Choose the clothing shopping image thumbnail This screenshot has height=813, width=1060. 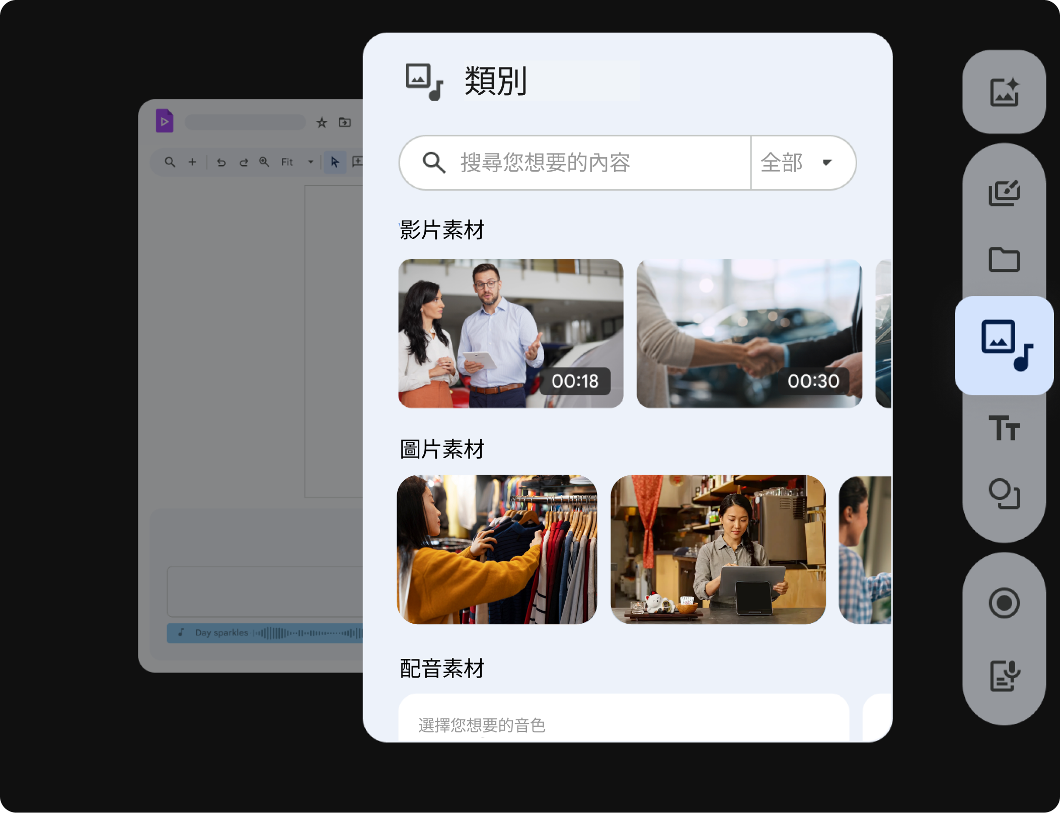pyautogui.click(x=497, y=549)
